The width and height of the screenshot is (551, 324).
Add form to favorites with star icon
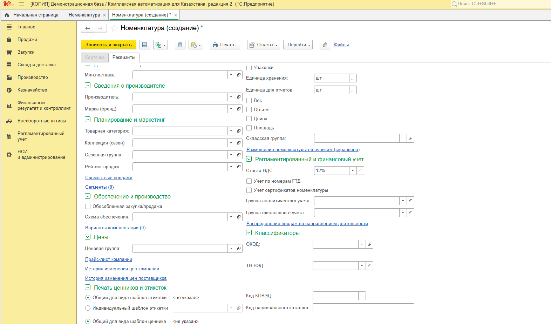[114, 28]
